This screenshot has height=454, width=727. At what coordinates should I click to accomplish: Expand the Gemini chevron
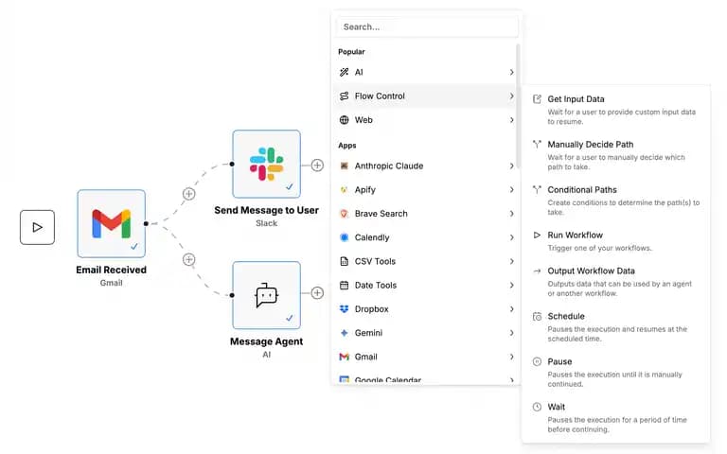click(x=511, y=333)
